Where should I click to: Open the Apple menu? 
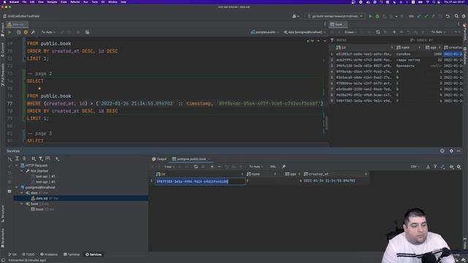tap(5, 1)
